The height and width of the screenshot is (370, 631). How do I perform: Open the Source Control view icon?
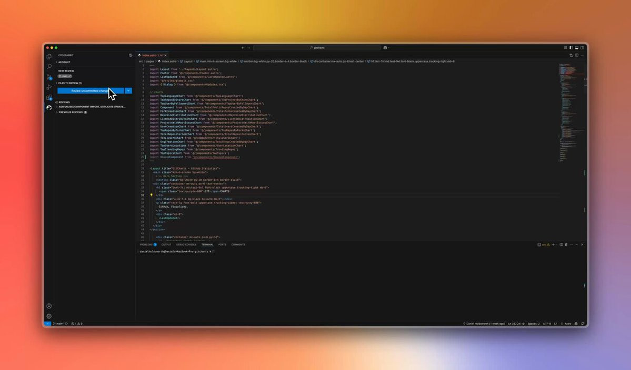[x=49, y=77]
